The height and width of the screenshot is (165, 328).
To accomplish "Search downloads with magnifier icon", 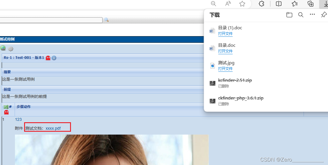I will pyautogui.click(x=301, y=15).
